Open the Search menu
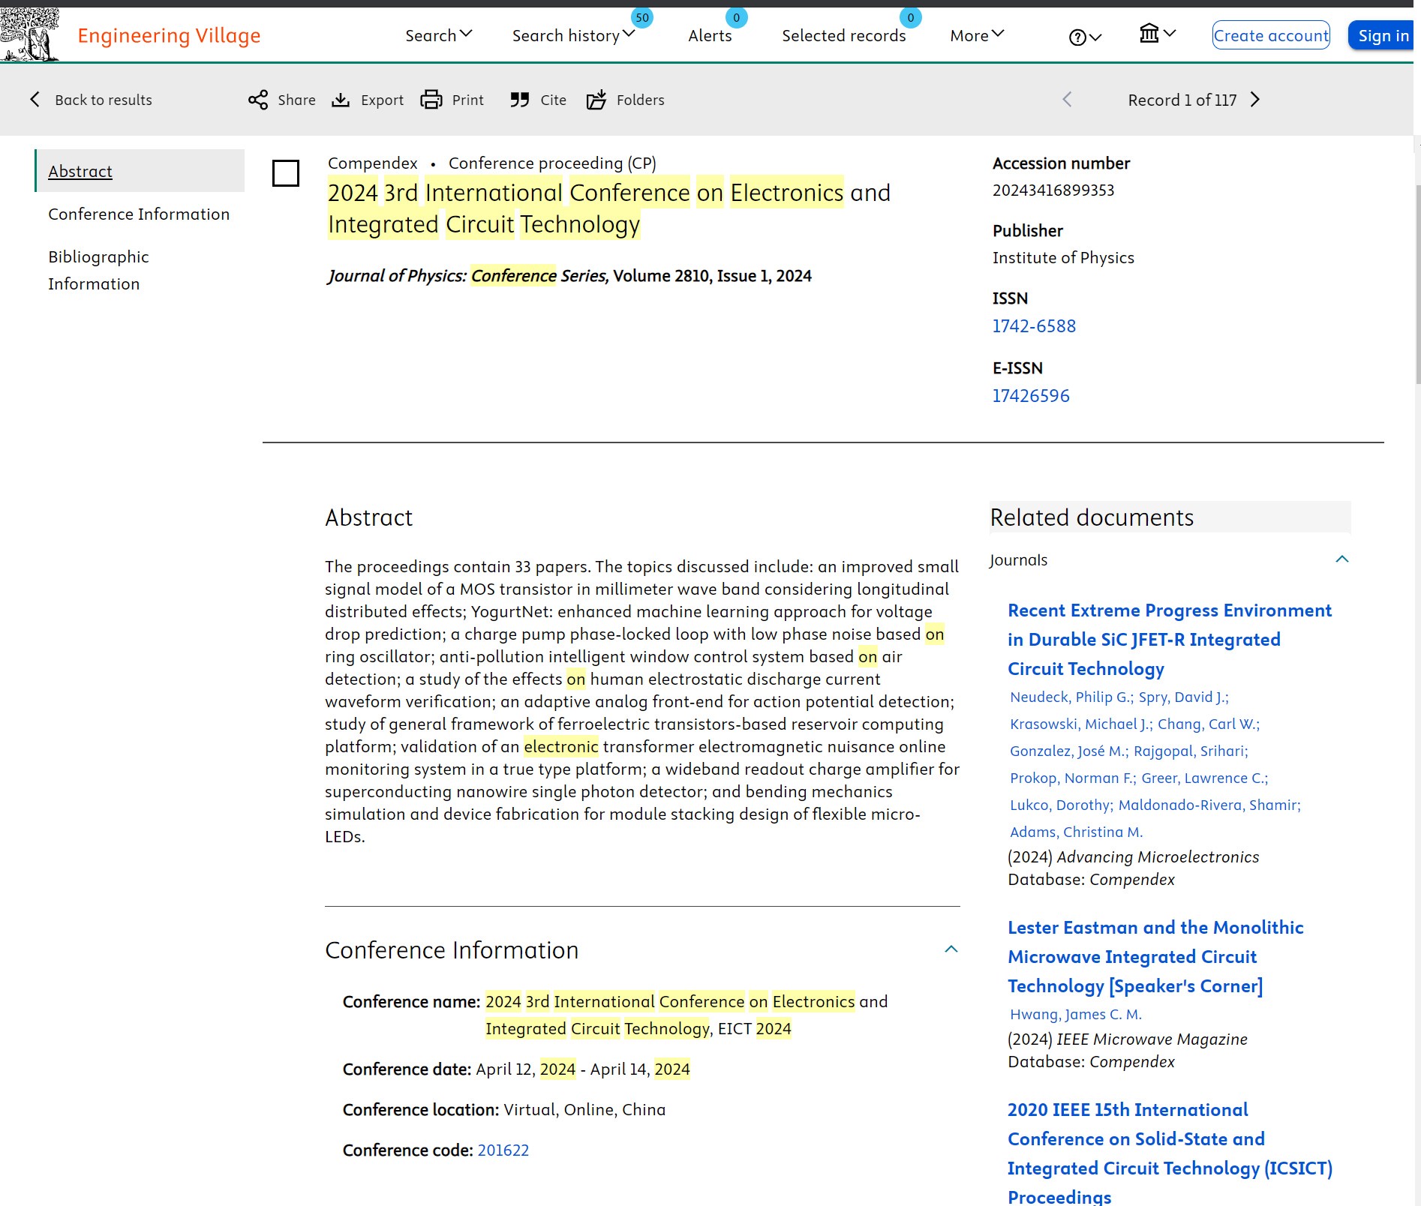Image resolution: width=1421 pixels, height=1206 pixels. 438,35
